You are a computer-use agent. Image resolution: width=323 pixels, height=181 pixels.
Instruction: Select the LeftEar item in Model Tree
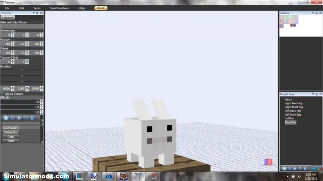pyautogui.click(x=289, y=118)
